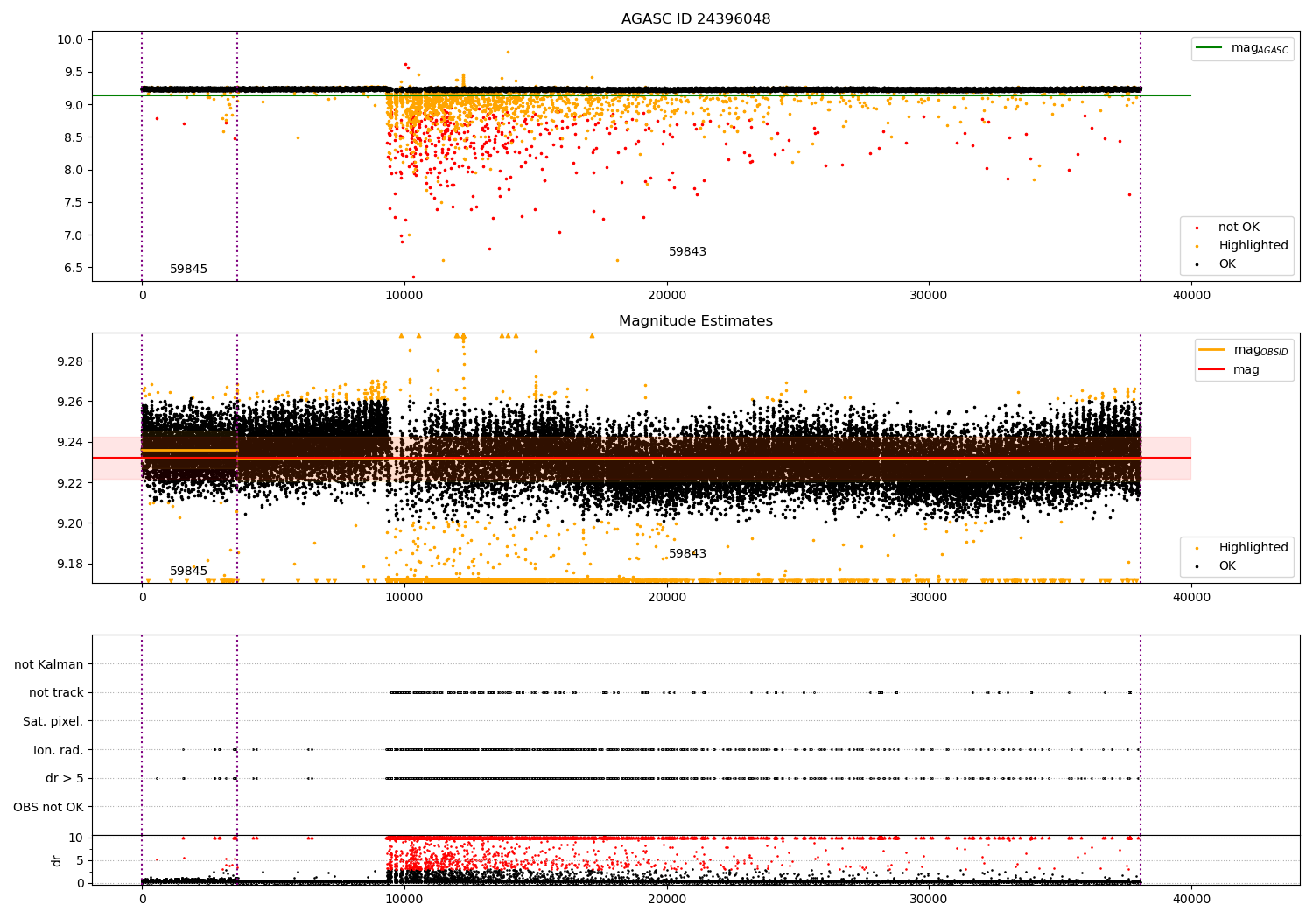Click the '59845' label in top plot
The height and width of the screenshot is (919, 1313).
(189, 270)
